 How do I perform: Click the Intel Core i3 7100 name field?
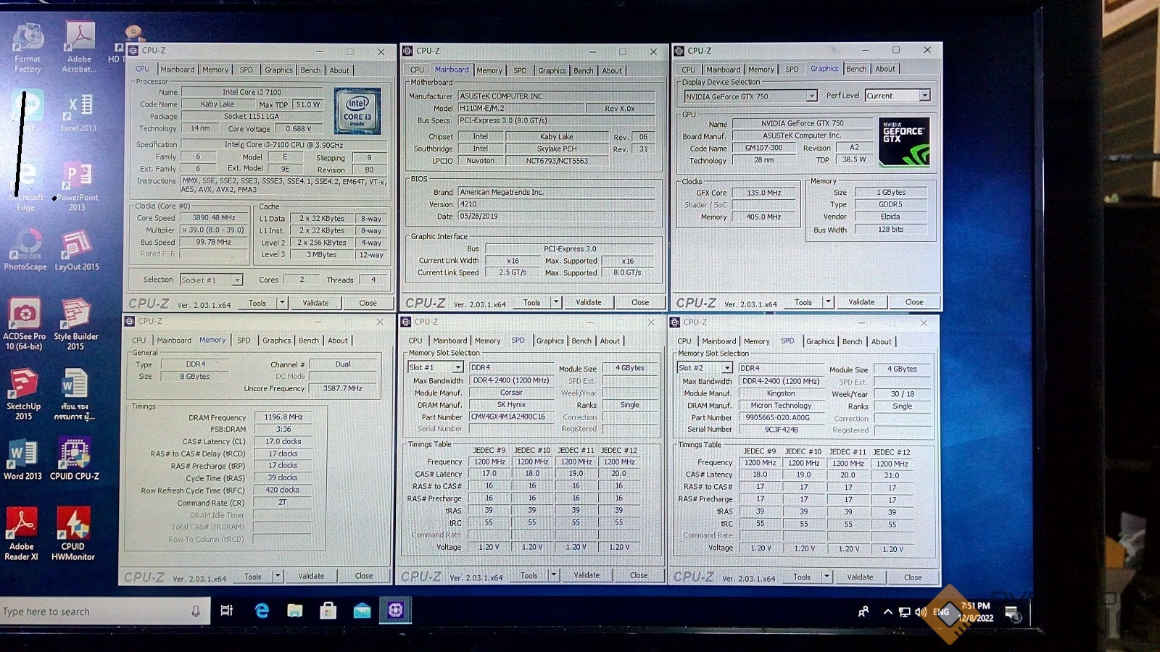252,92
